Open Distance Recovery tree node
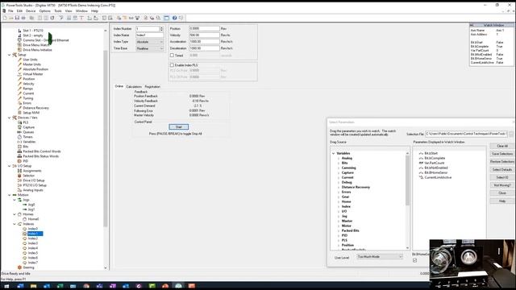Screen dimensions: 516x290 click(x=35, y=108)
